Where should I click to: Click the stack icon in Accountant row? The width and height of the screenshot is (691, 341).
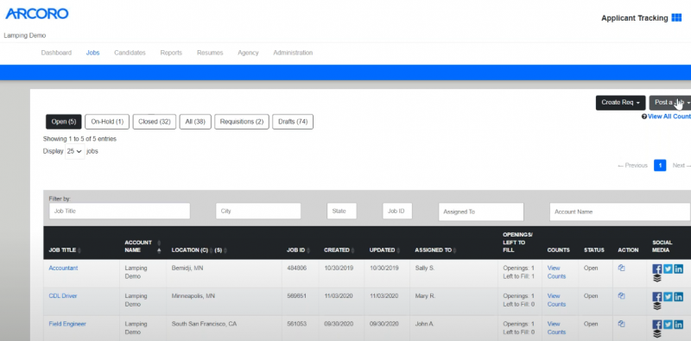pos(657,278)
